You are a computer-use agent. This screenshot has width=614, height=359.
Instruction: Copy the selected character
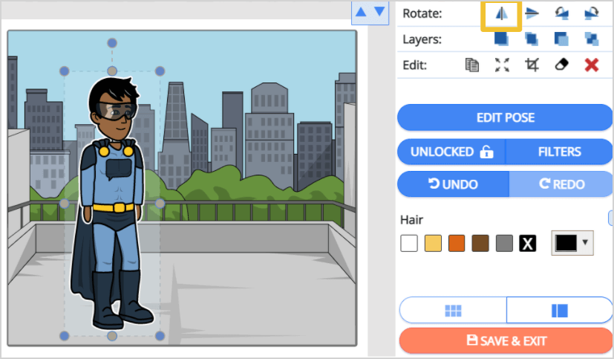(x=472, y=65)
